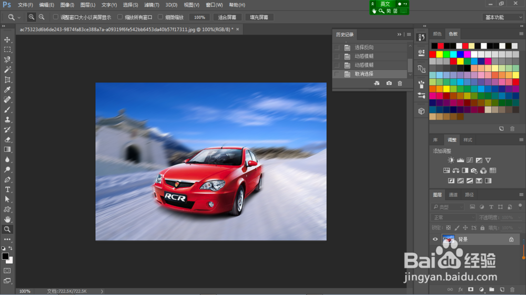This screenshot has height=295, width=526.
Task: Click lock position toggle in Layers
Action: click(x=465, y=228)
